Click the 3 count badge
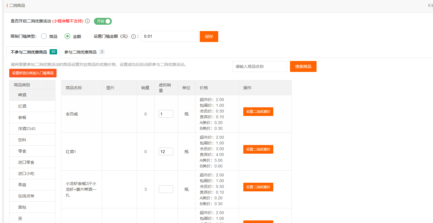433x223 pixels. tap(102, 52)
